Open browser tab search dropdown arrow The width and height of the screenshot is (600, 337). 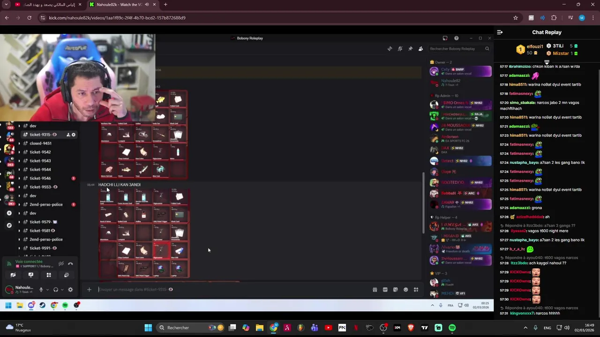(7, 5)
